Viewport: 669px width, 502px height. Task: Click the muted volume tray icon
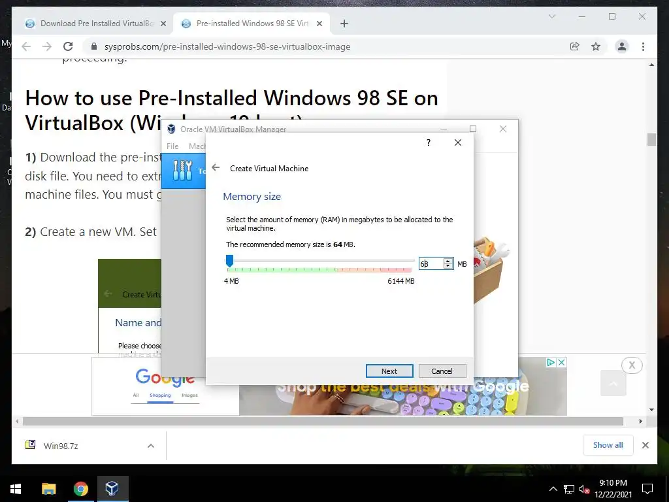click(x=584, y=489)
